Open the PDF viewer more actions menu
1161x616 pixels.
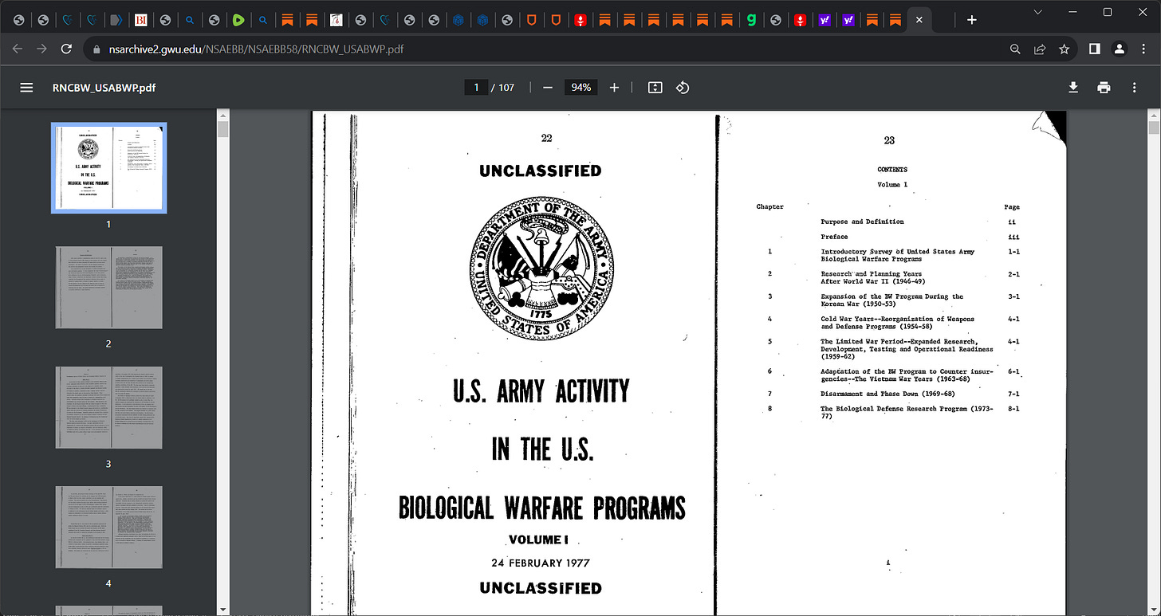pyautogui.click(x=1134, y=88)
